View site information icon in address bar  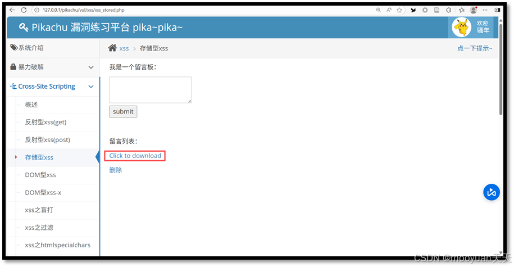[37, 10]
